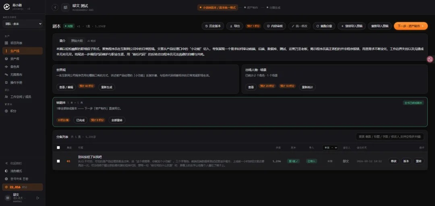Click the 积分 coin icon in sidebar
Viewport: 435px width, 206px height.
6,111
